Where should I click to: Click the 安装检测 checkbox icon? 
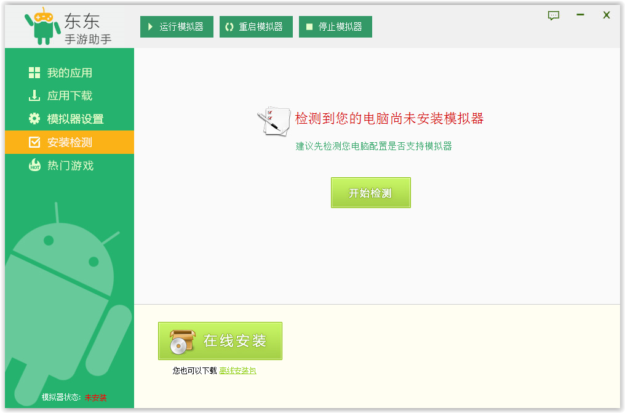(x=34, y=142)
